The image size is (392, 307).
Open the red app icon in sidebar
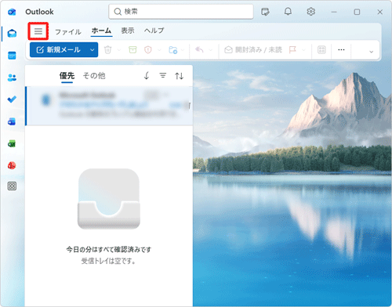click(12, 165)
